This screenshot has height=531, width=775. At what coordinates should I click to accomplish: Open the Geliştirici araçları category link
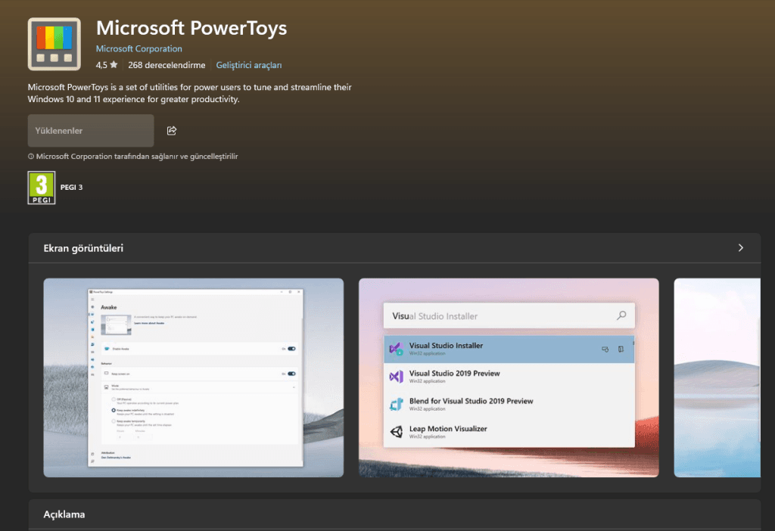(x=248, y=65)
